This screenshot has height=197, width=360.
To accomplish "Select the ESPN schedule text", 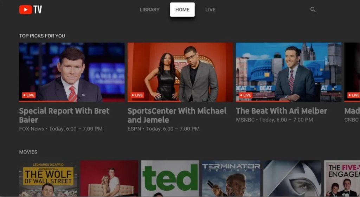I will coord(163,129).
